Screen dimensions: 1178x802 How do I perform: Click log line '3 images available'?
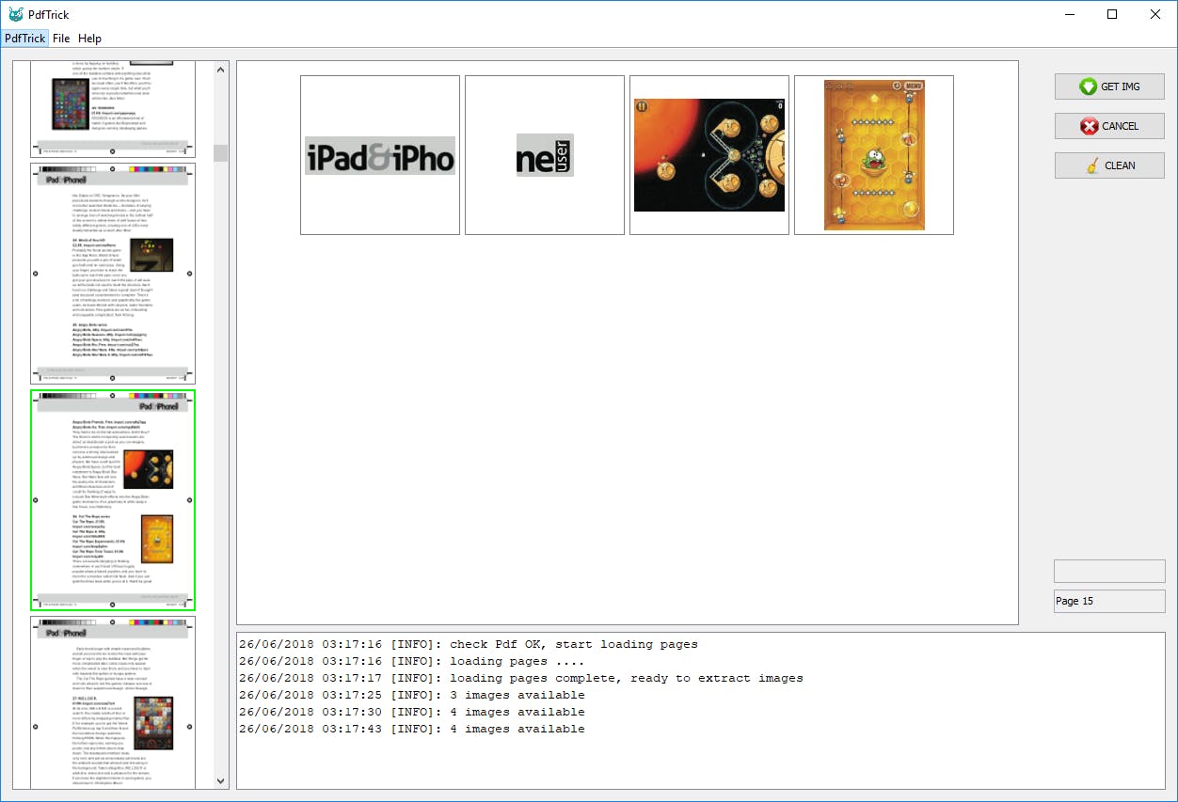point(411,696)
